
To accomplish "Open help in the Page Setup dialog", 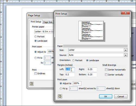I will click(x=32, y=84).
